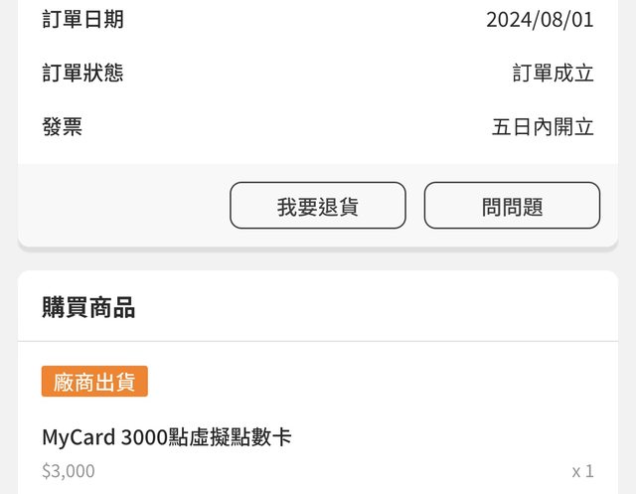Click the 訂單日期 label
Viewport: 636px width, 494px height.
point(82,20)
